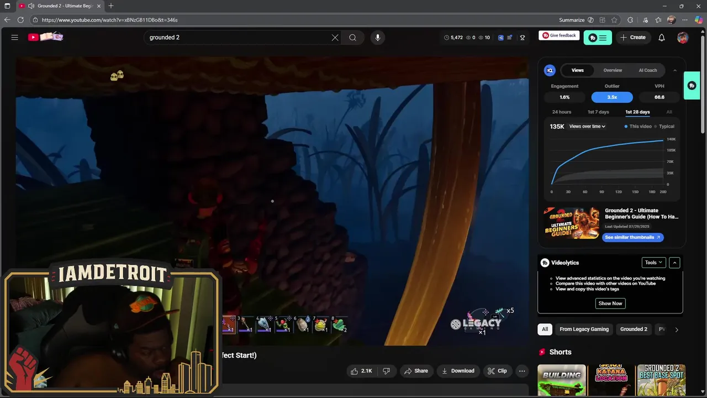Collapse the analytics panel with the top chevron
The image size is (707, 398).
(x=674, y=70)
